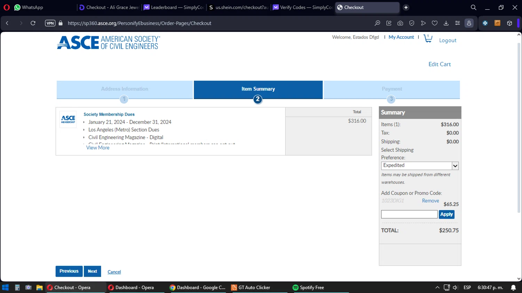This screenshot has width=522, height=293.
Task: Open the extensions cube icon
Action: pyautogui.click(x=509, y=23)
